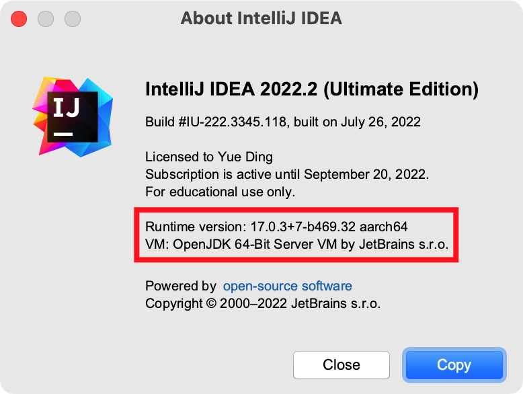This screenshot has height=394, width=523.
Task: Click the gray zoom window button
Action: point(73,18)
